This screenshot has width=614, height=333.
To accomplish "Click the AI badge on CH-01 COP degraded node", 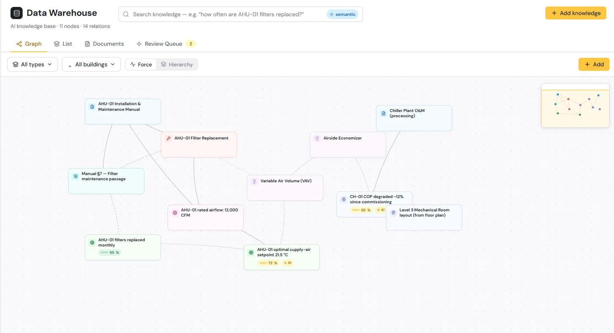I will (380, 210).
